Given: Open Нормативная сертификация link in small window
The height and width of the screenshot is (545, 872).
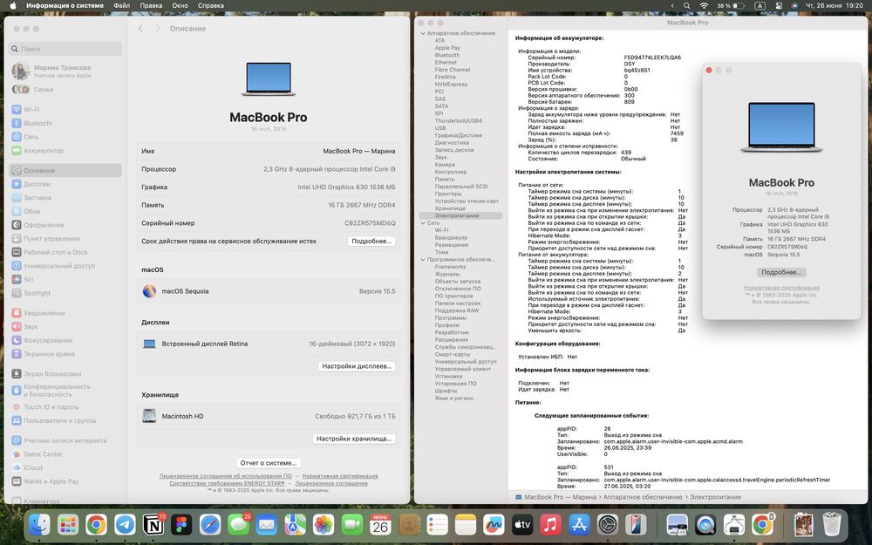Looking at the screenshot, I should tap(781, 288).
